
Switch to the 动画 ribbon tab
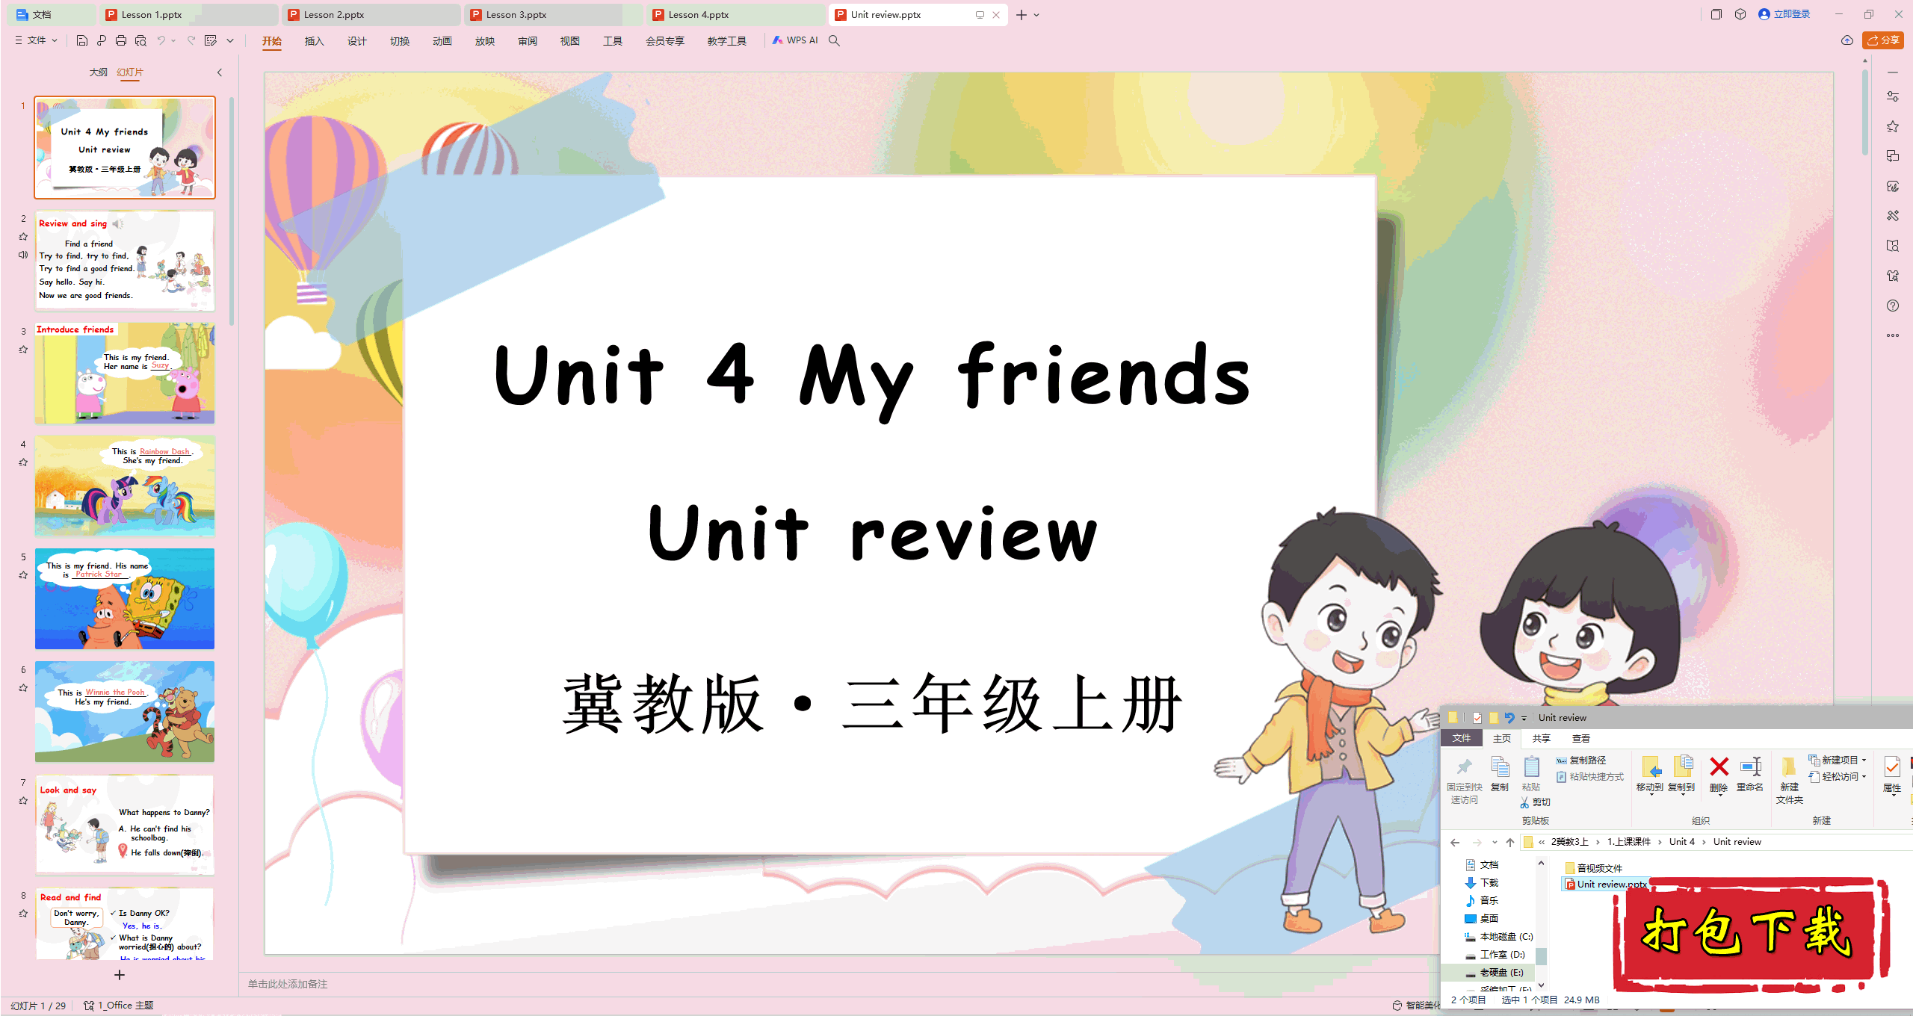click(x=442, y=41)
